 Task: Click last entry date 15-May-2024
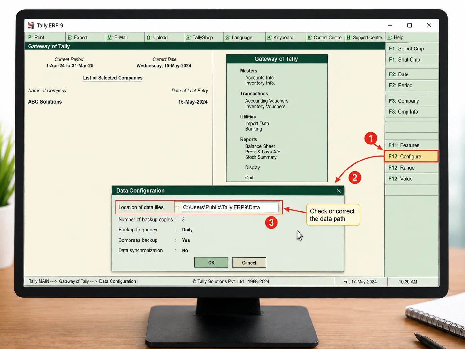tap(193, 102)
